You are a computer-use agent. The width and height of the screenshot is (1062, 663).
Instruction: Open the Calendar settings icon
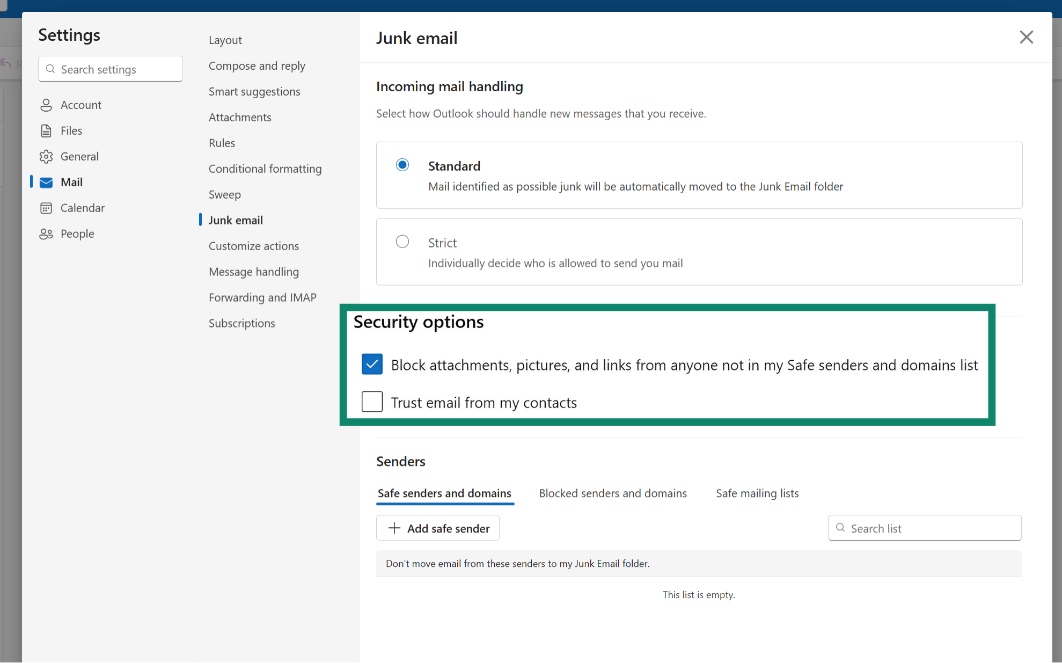tap(46, 208)
